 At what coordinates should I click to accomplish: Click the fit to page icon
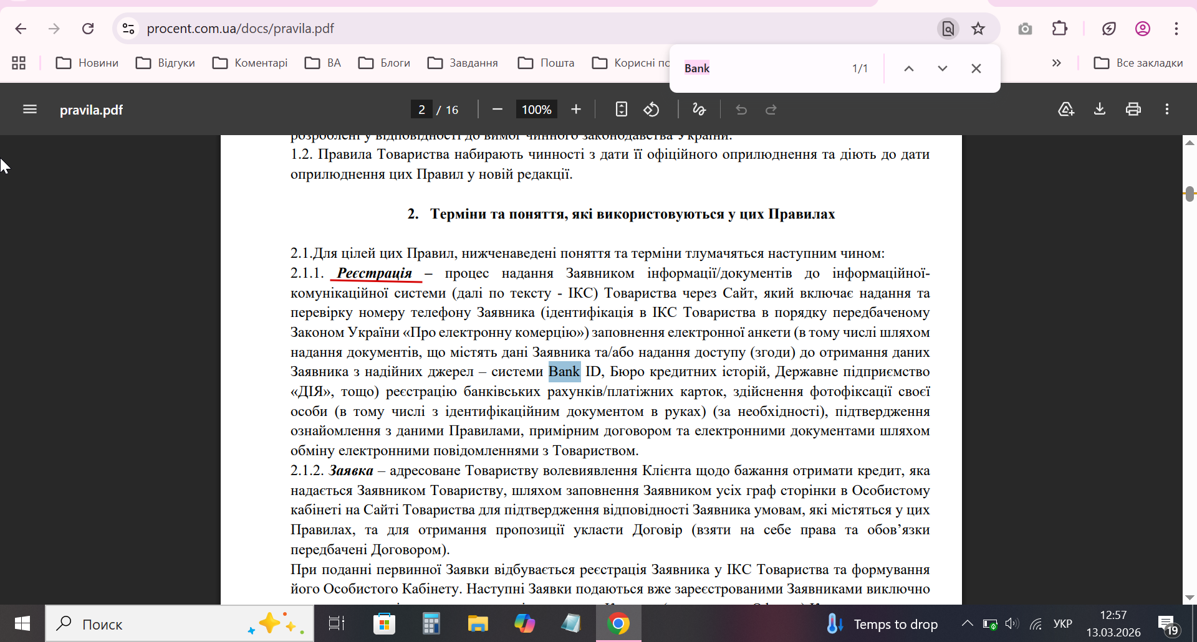point(621,110)
